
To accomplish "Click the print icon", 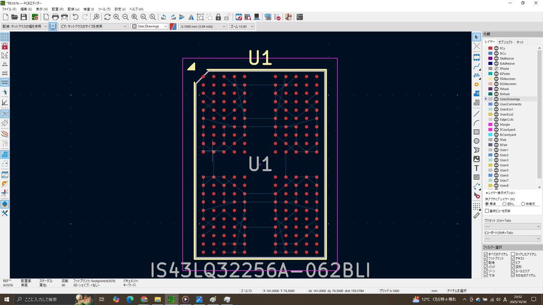I will coord(55,17).
